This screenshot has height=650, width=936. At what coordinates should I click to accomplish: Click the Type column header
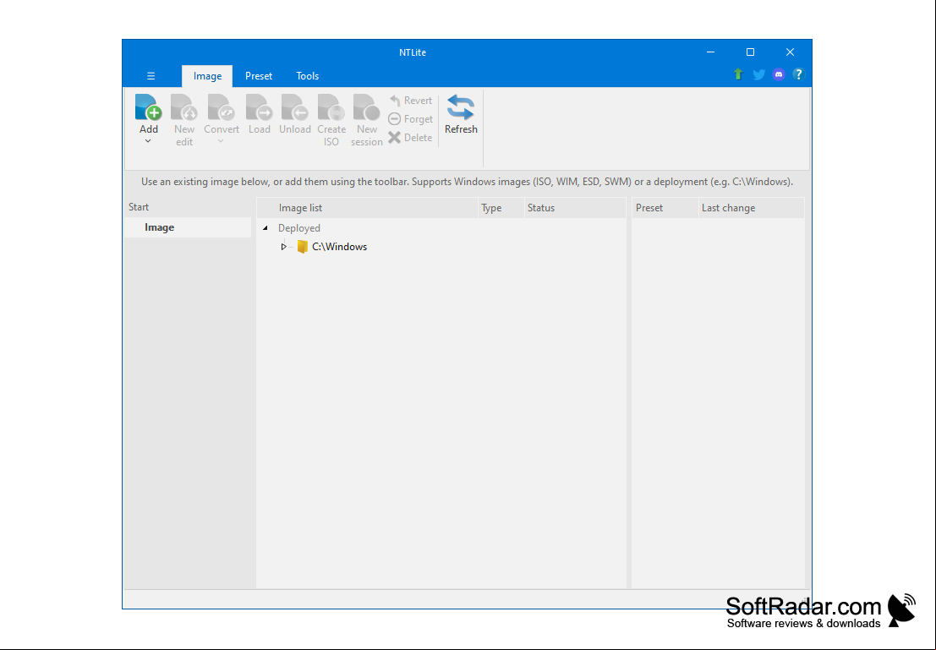[501, 208]
